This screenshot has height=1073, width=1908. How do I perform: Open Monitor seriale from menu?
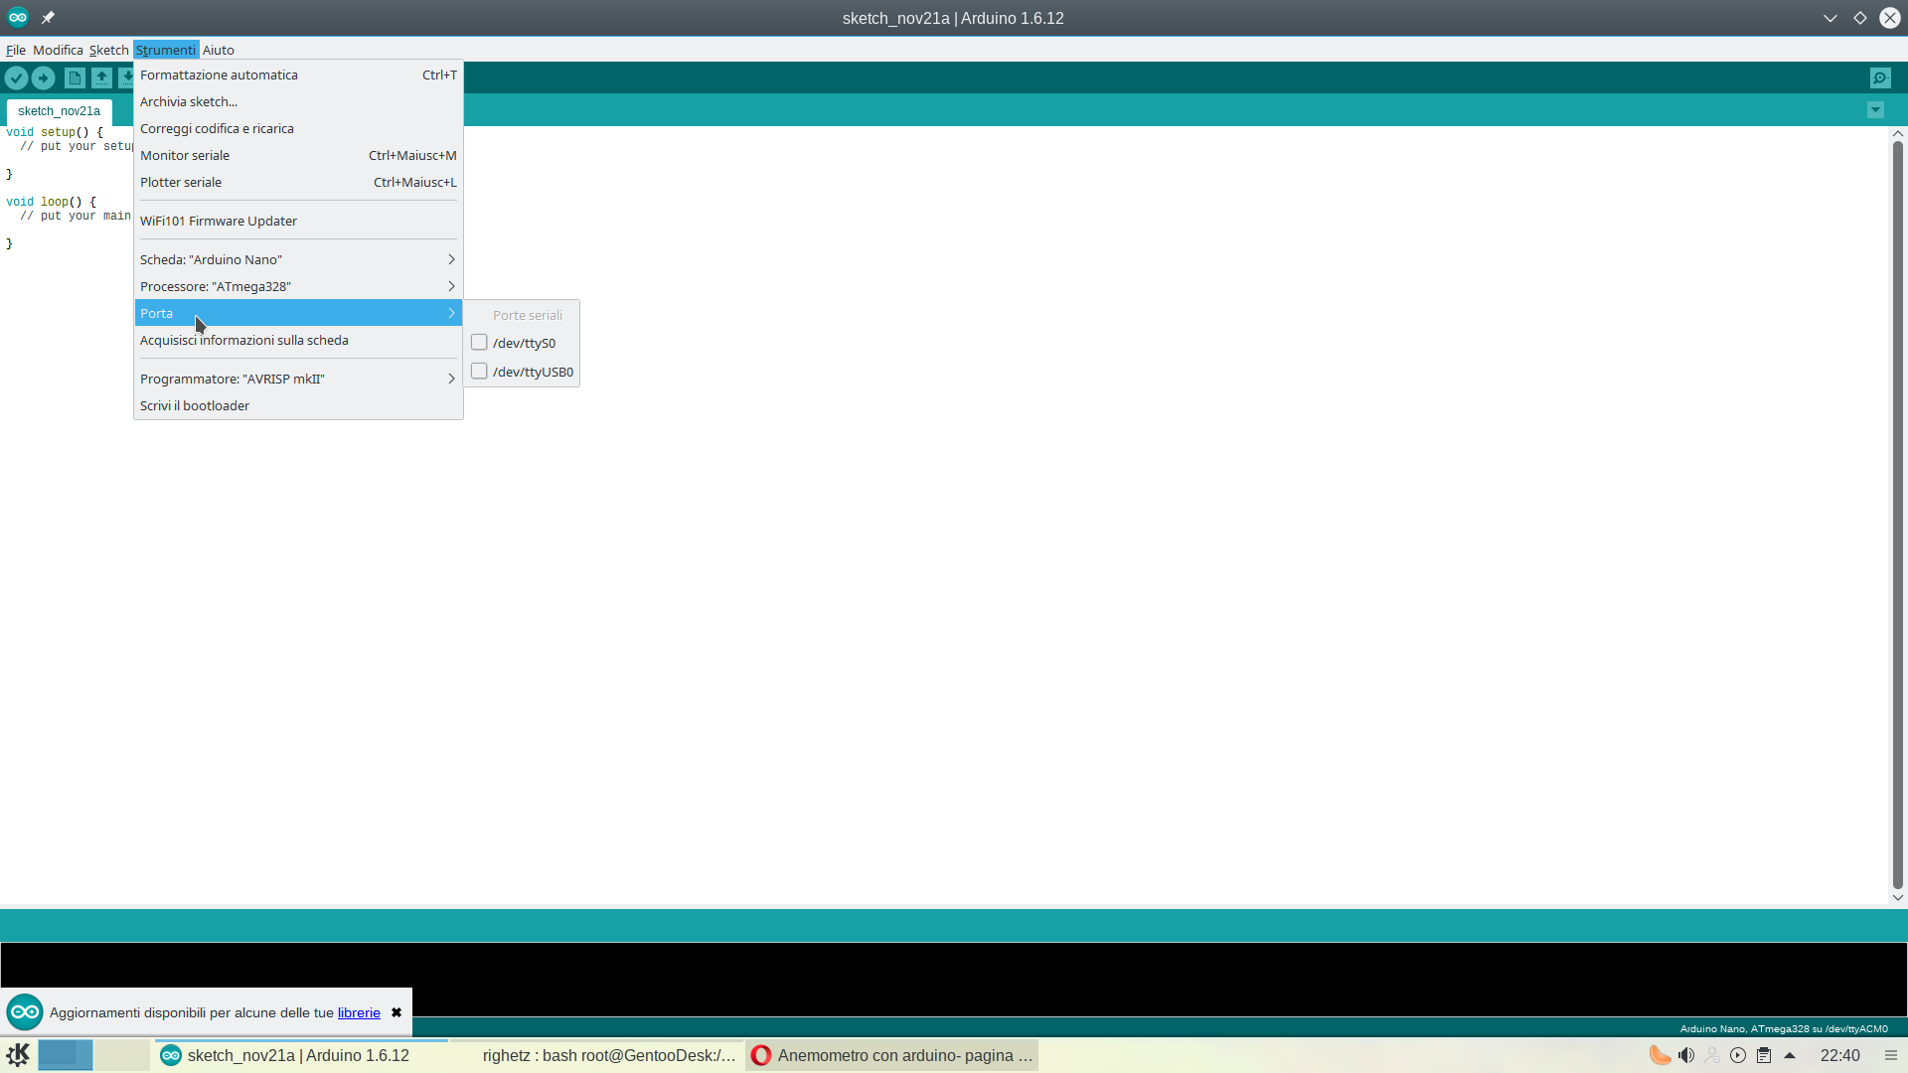tap(298, 155)
